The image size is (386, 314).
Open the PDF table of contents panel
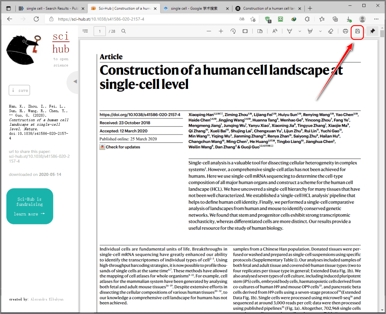85,31
